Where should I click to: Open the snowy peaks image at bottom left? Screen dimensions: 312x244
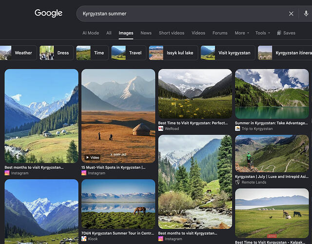point(41,211)
